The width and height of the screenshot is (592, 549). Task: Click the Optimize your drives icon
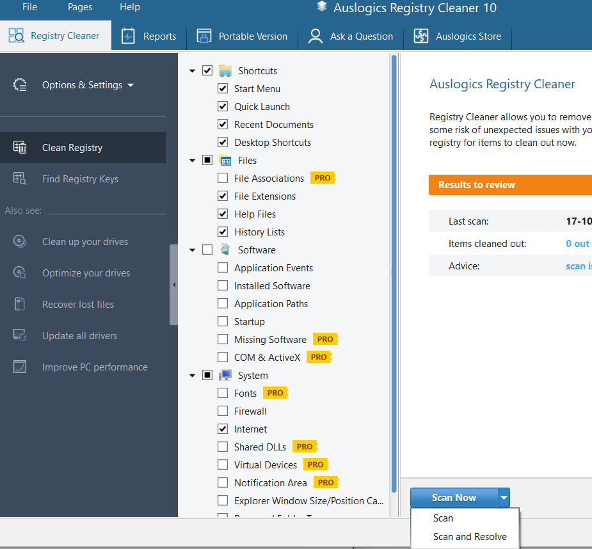[20, 273]
